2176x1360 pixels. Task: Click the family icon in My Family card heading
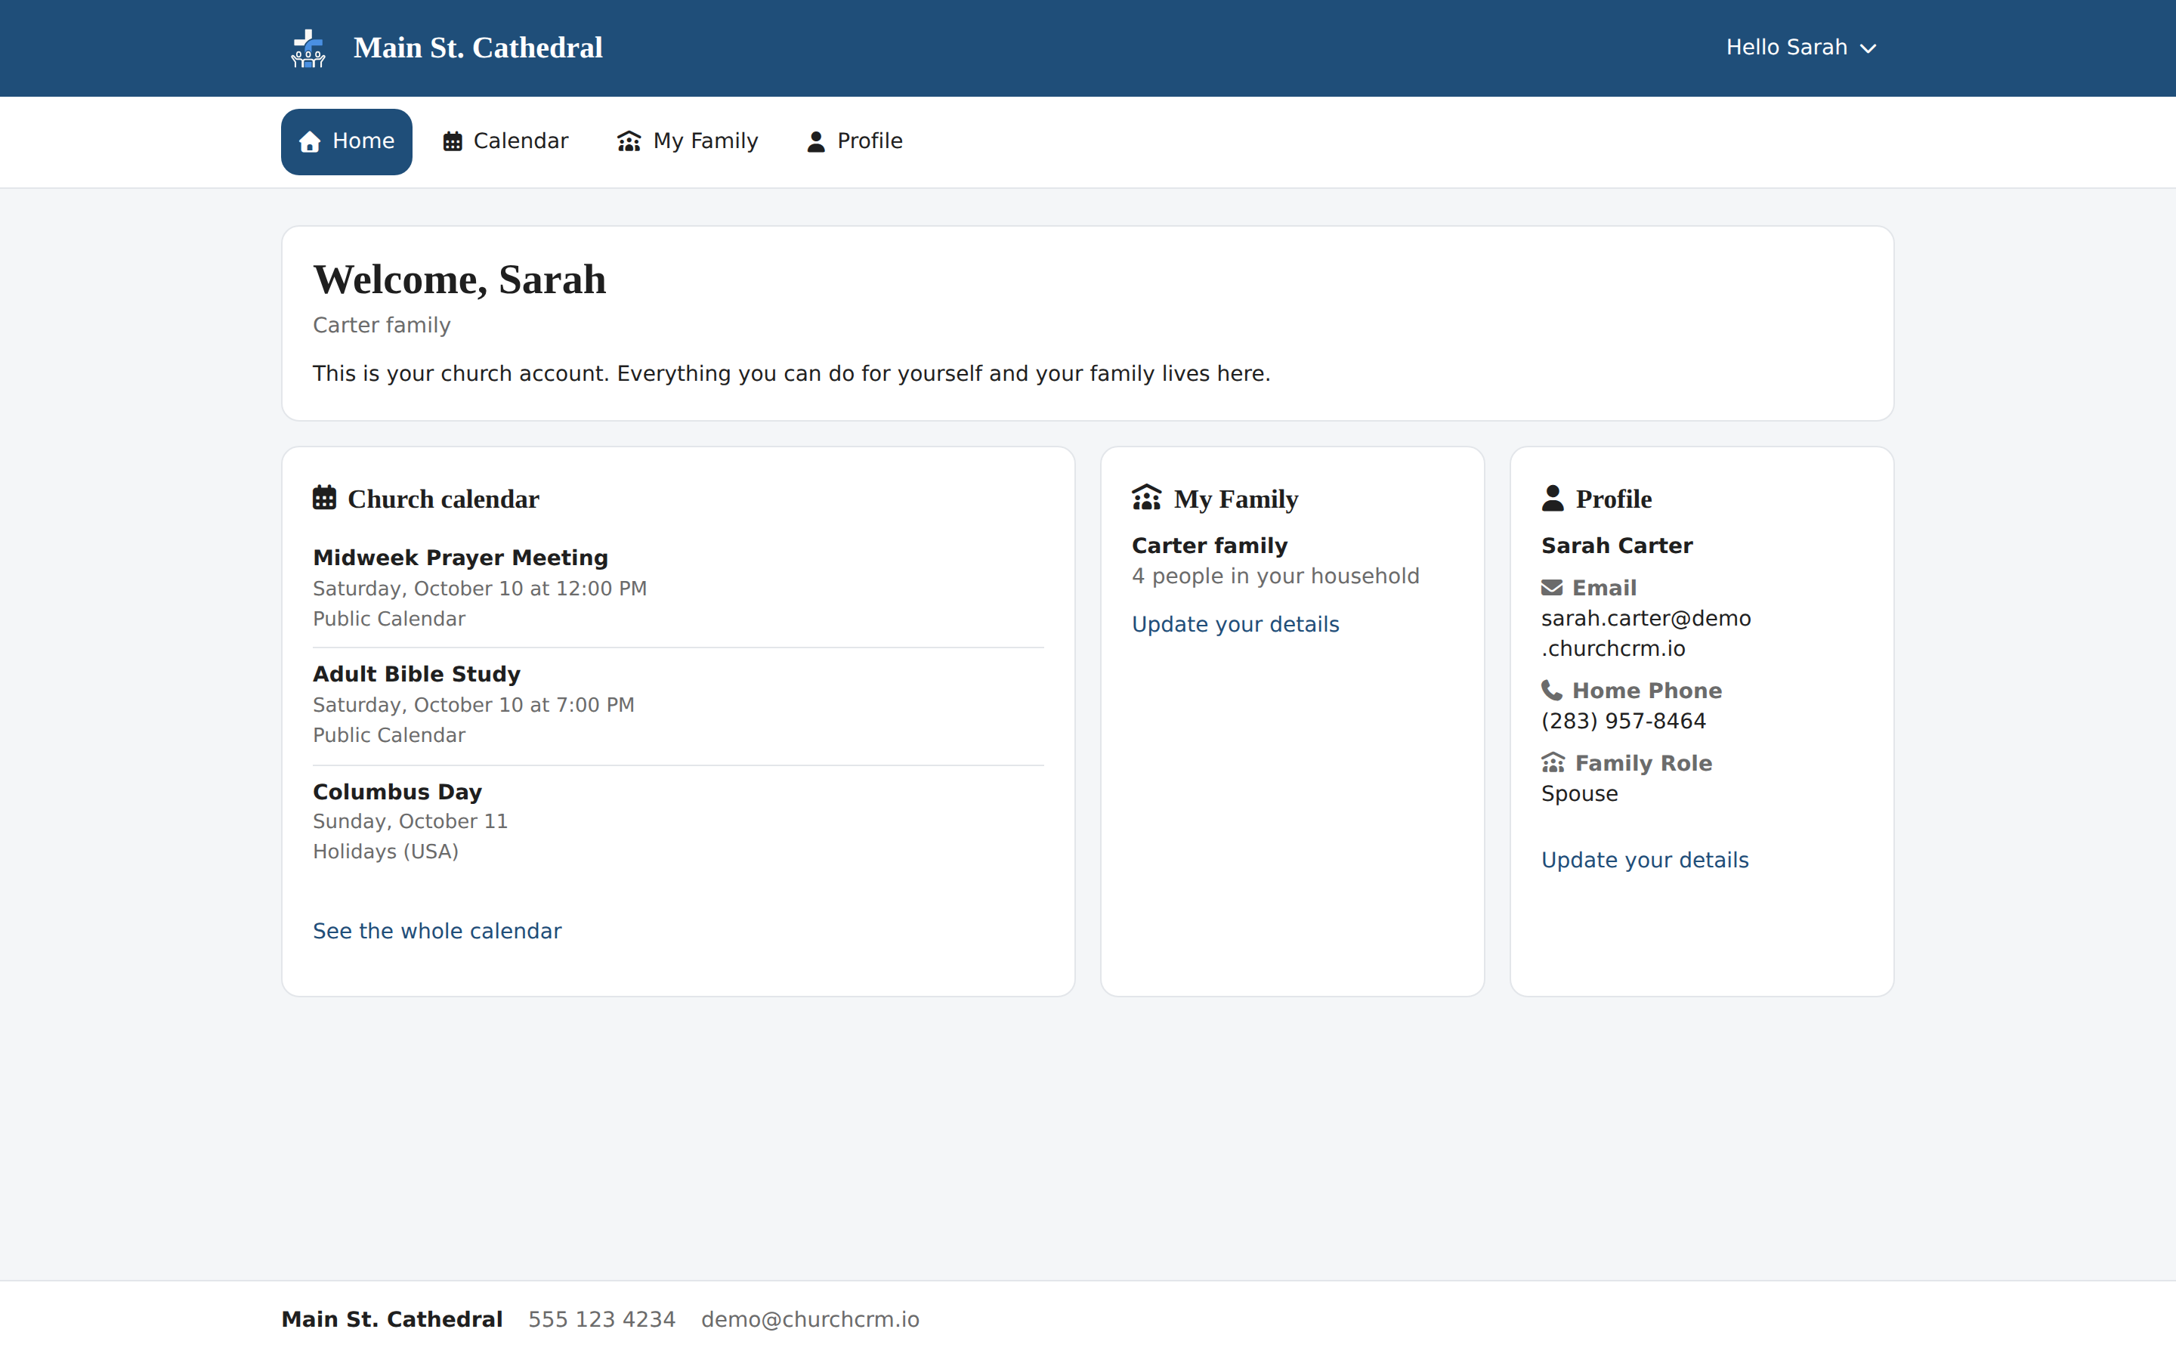click(1146, 497)
